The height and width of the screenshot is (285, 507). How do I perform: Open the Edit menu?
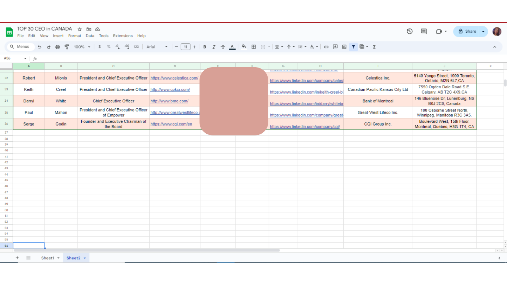(32, 36)
